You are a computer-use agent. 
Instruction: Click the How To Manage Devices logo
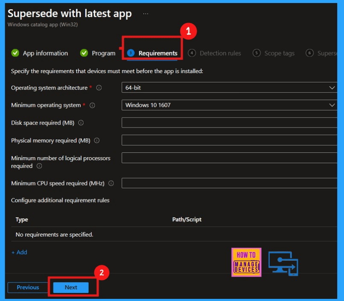[x=246, y=262]
